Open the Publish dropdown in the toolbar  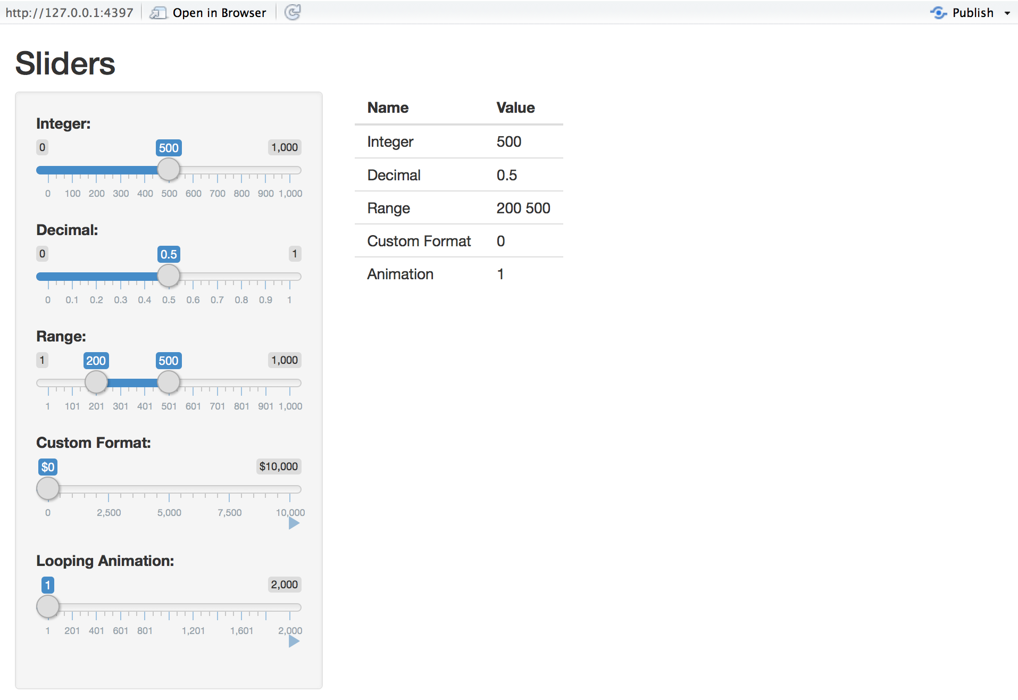[x=1007, y=13]
